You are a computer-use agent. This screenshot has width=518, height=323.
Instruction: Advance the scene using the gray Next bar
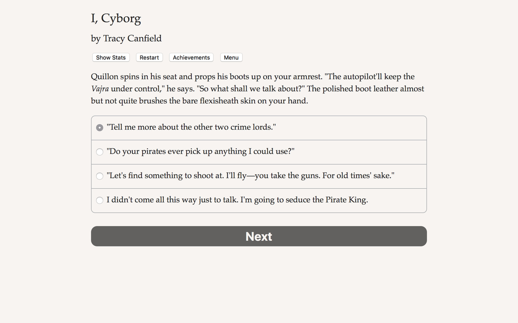[259, 236]
